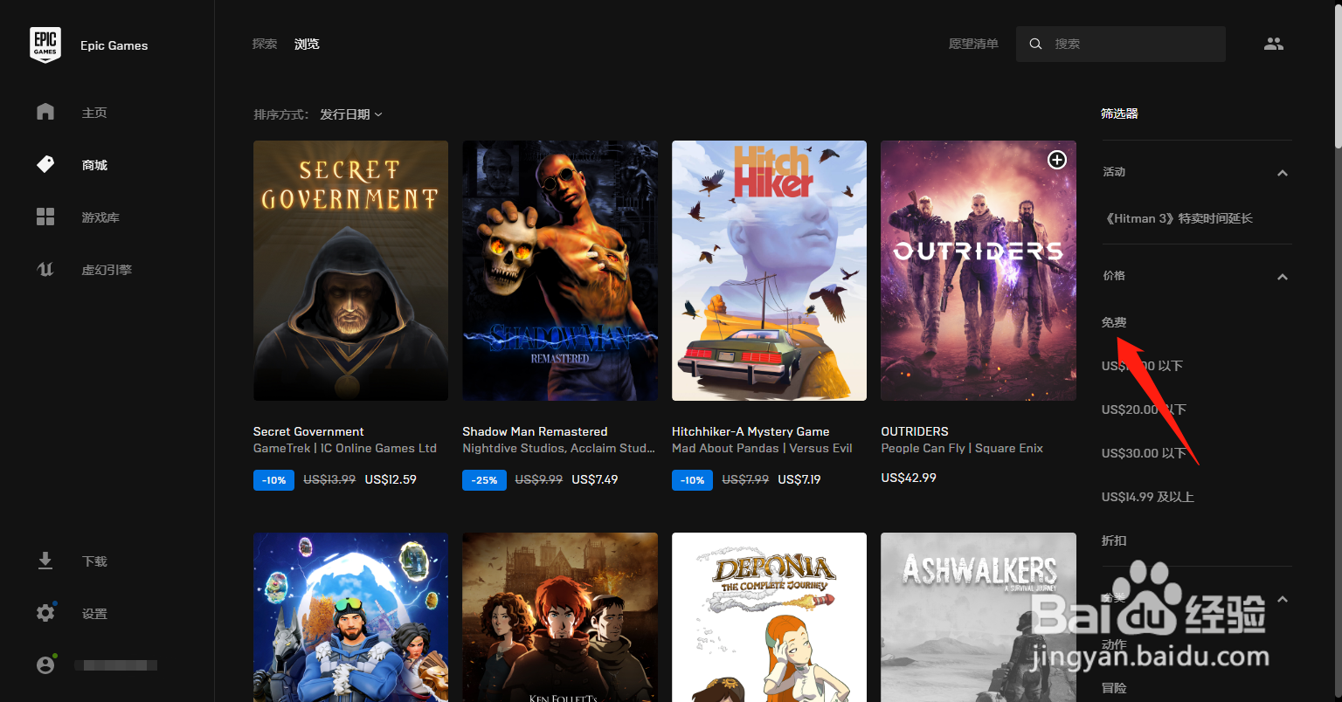Click the 搜索 search input field
The width and height of the screenshot is (1342, 702).
click(x=1121, y=44)
